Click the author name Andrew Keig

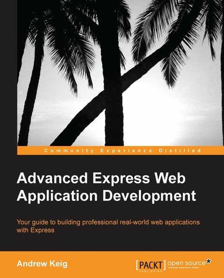pyautogui.click(x=42, y=264)
